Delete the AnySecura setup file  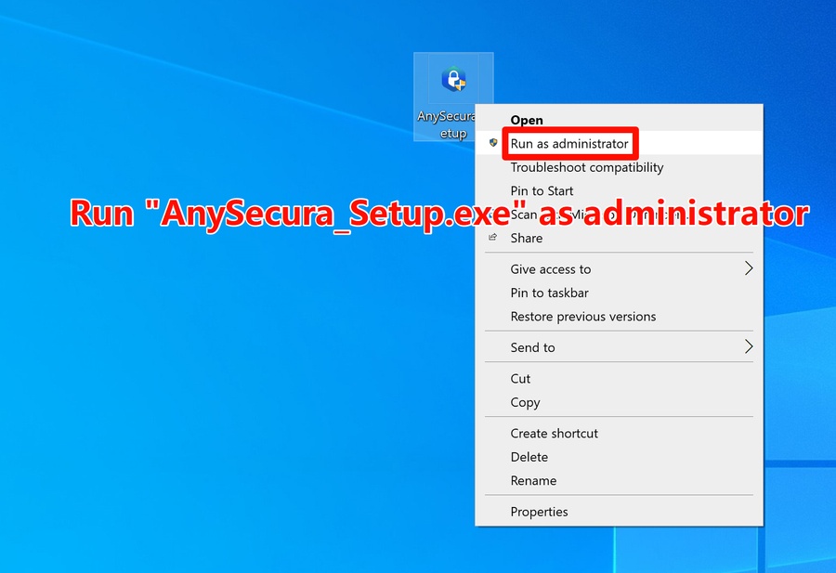pos(529,457)
